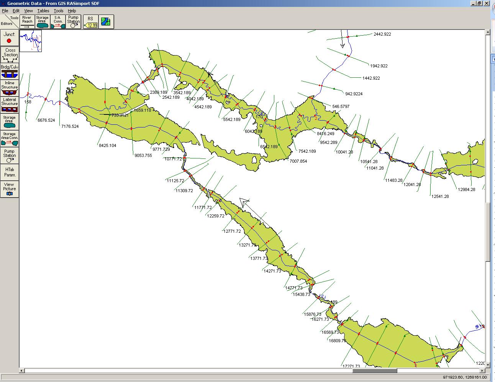The image size is (495, 382).
Task: Click the river overview map thumbnail
Action: tap(31, 41)
